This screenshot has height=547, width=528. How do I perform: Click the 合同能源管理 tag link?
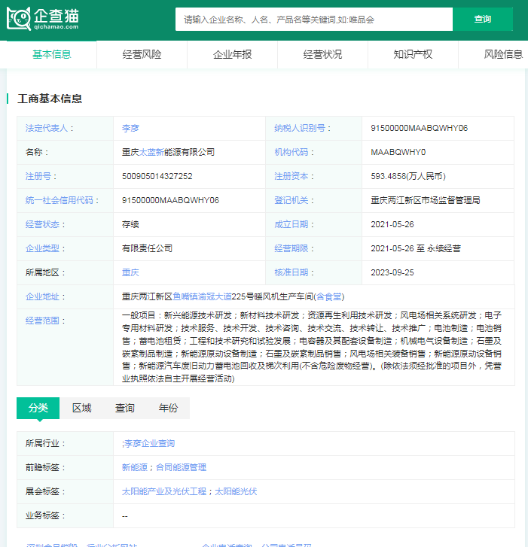[x=181, y=468]
